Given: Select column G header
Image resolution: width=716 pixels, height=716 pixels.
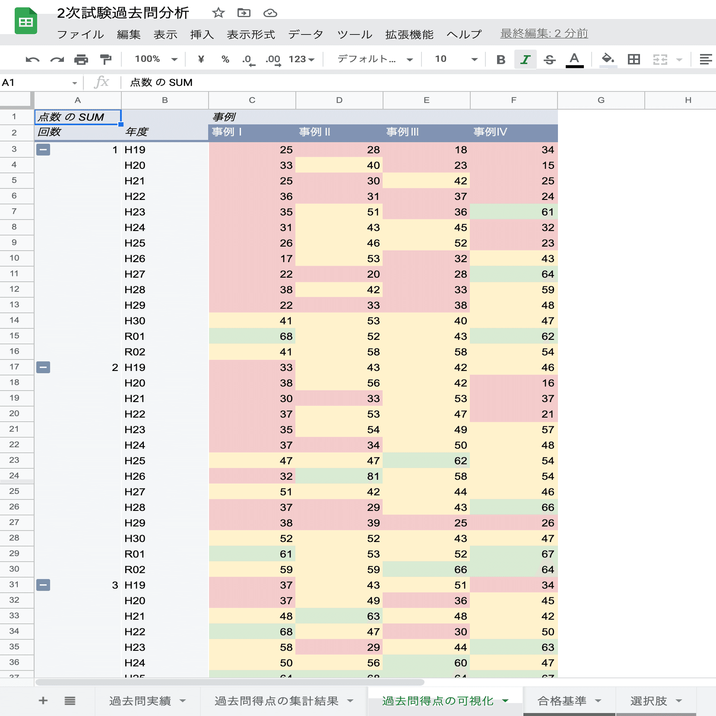Looking at the screenshot, I should pos(601,100).
